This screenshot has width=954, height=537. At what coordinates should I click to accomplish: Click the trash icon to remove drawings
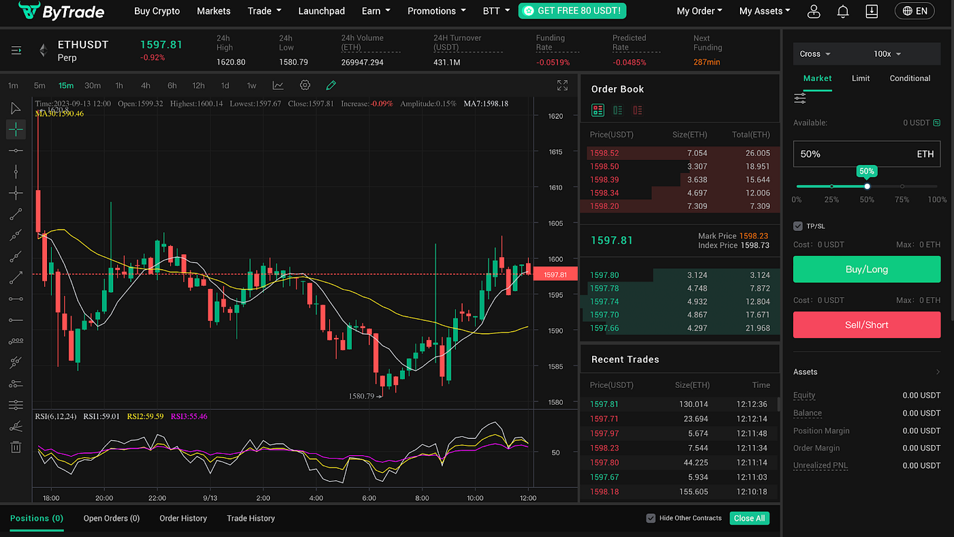point(16,447)
